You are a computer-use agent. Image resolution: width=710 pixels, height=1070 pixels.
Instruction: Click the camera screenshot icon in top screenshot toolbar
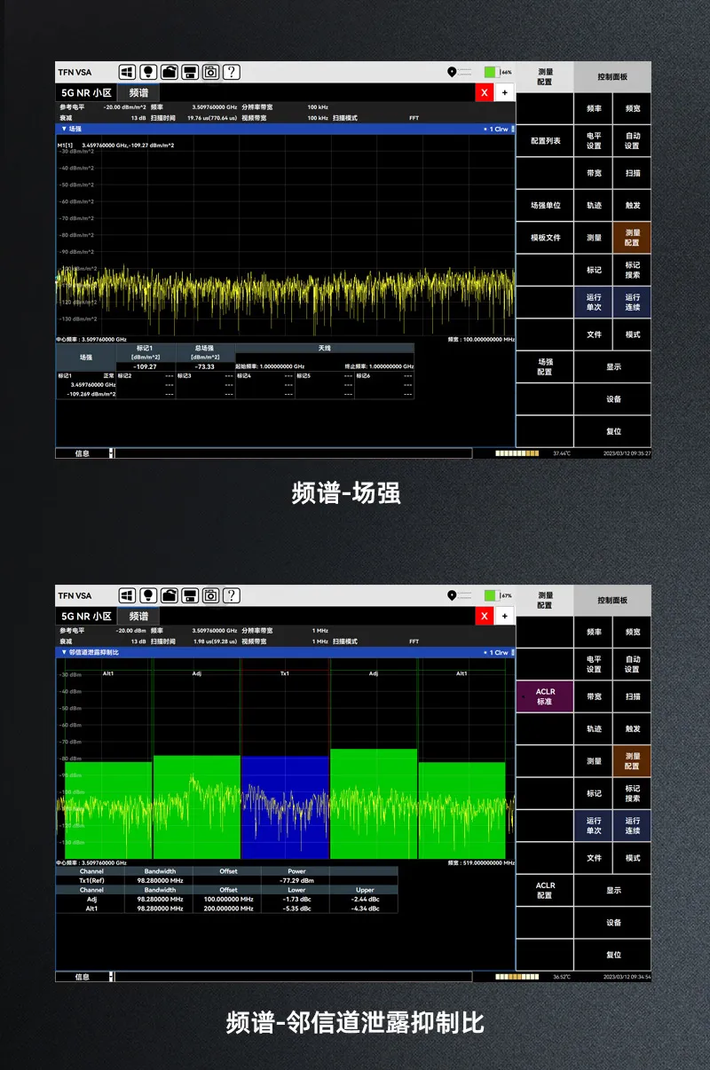210,72
